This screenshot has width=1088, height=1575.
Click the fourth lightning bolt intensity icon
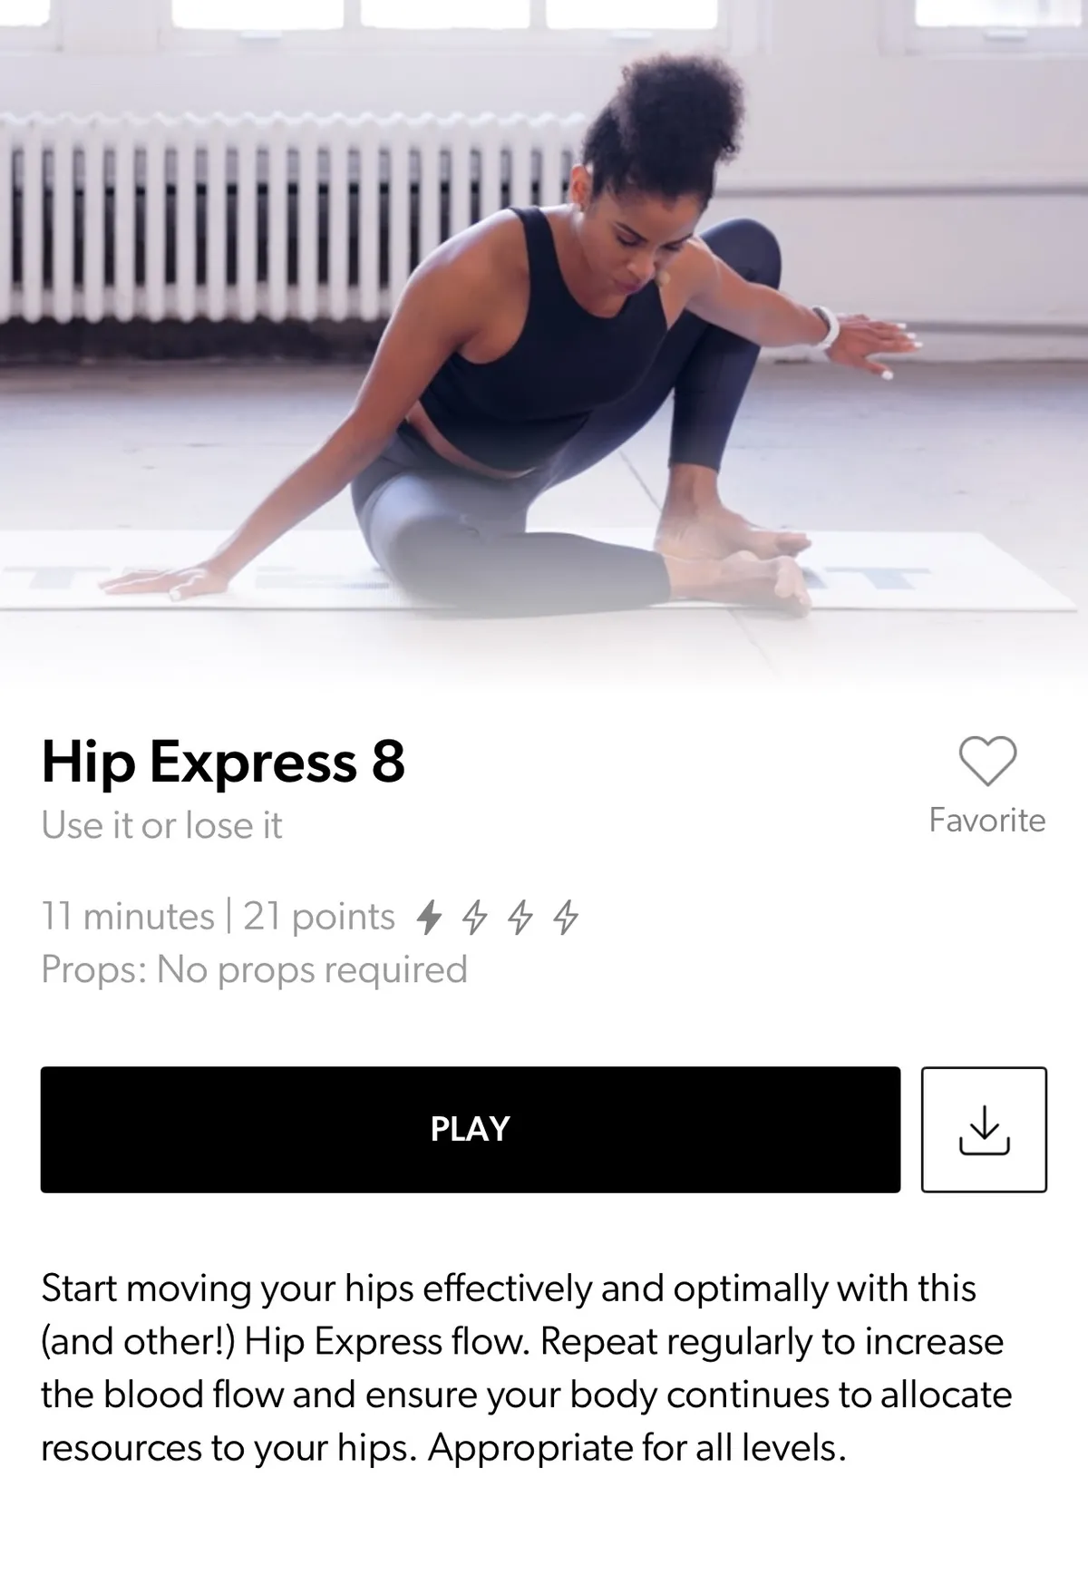click(x=566, y=918)
